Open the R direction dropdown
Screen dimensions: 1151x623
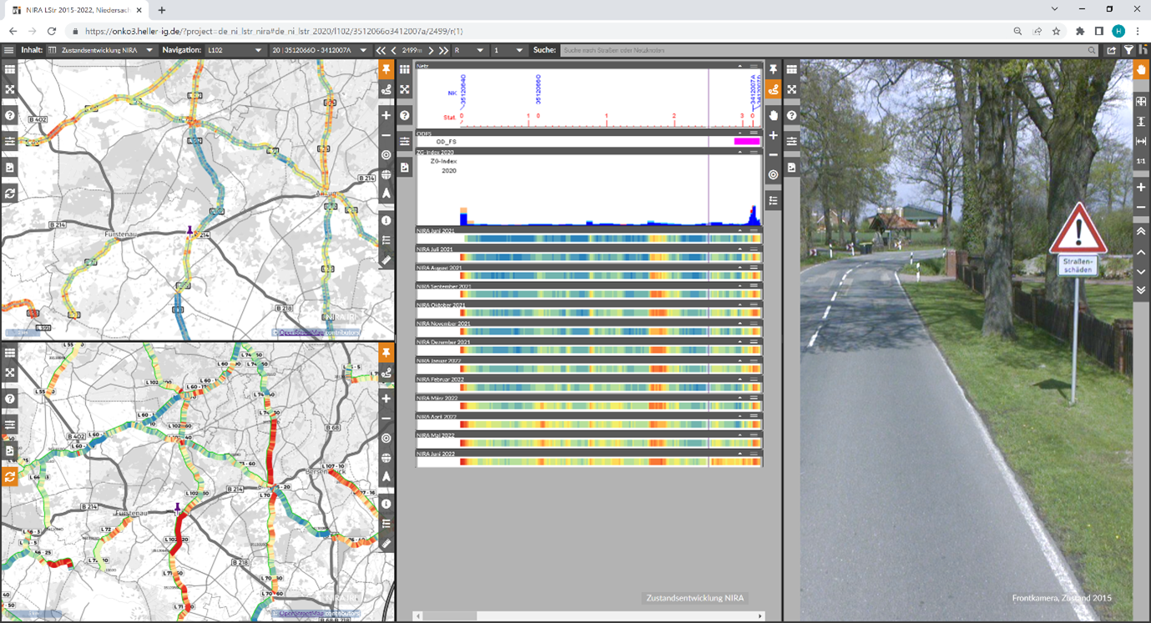tap(480, 50)
